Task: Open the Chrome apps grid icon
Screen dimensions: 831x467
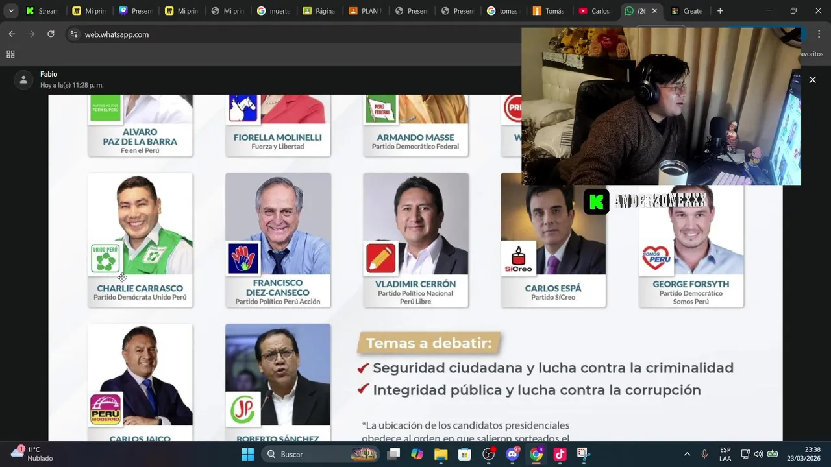Action: pyautogui.click(x=10, y=54)
